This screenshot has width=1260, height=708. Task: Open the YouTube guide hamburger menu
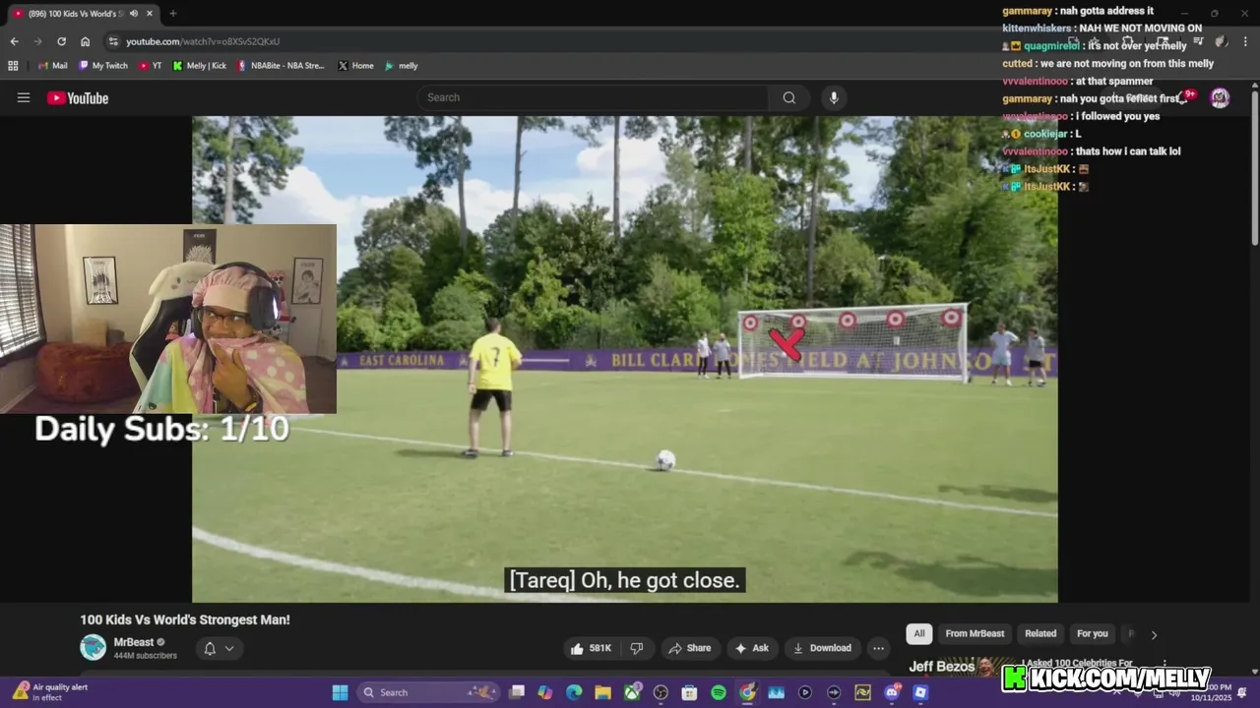pyautogui.click(x=24, y=97)
